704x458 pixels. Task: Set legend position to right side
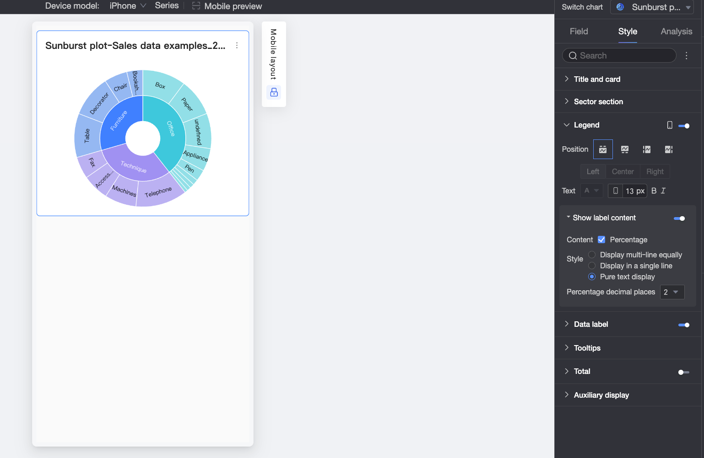tap(669, 149)
